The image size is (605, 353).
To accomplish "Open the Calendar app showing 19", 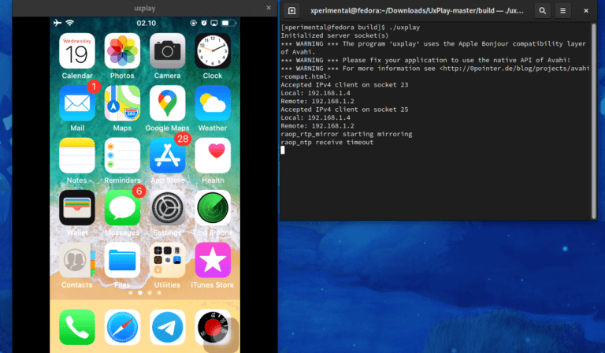I will [x=77, y=51].
